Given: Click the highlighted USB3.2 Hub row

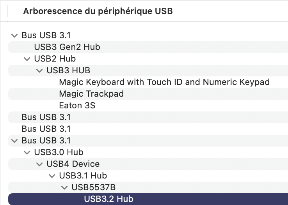Looking at the screenshot, I should click(x=148, y=199).
